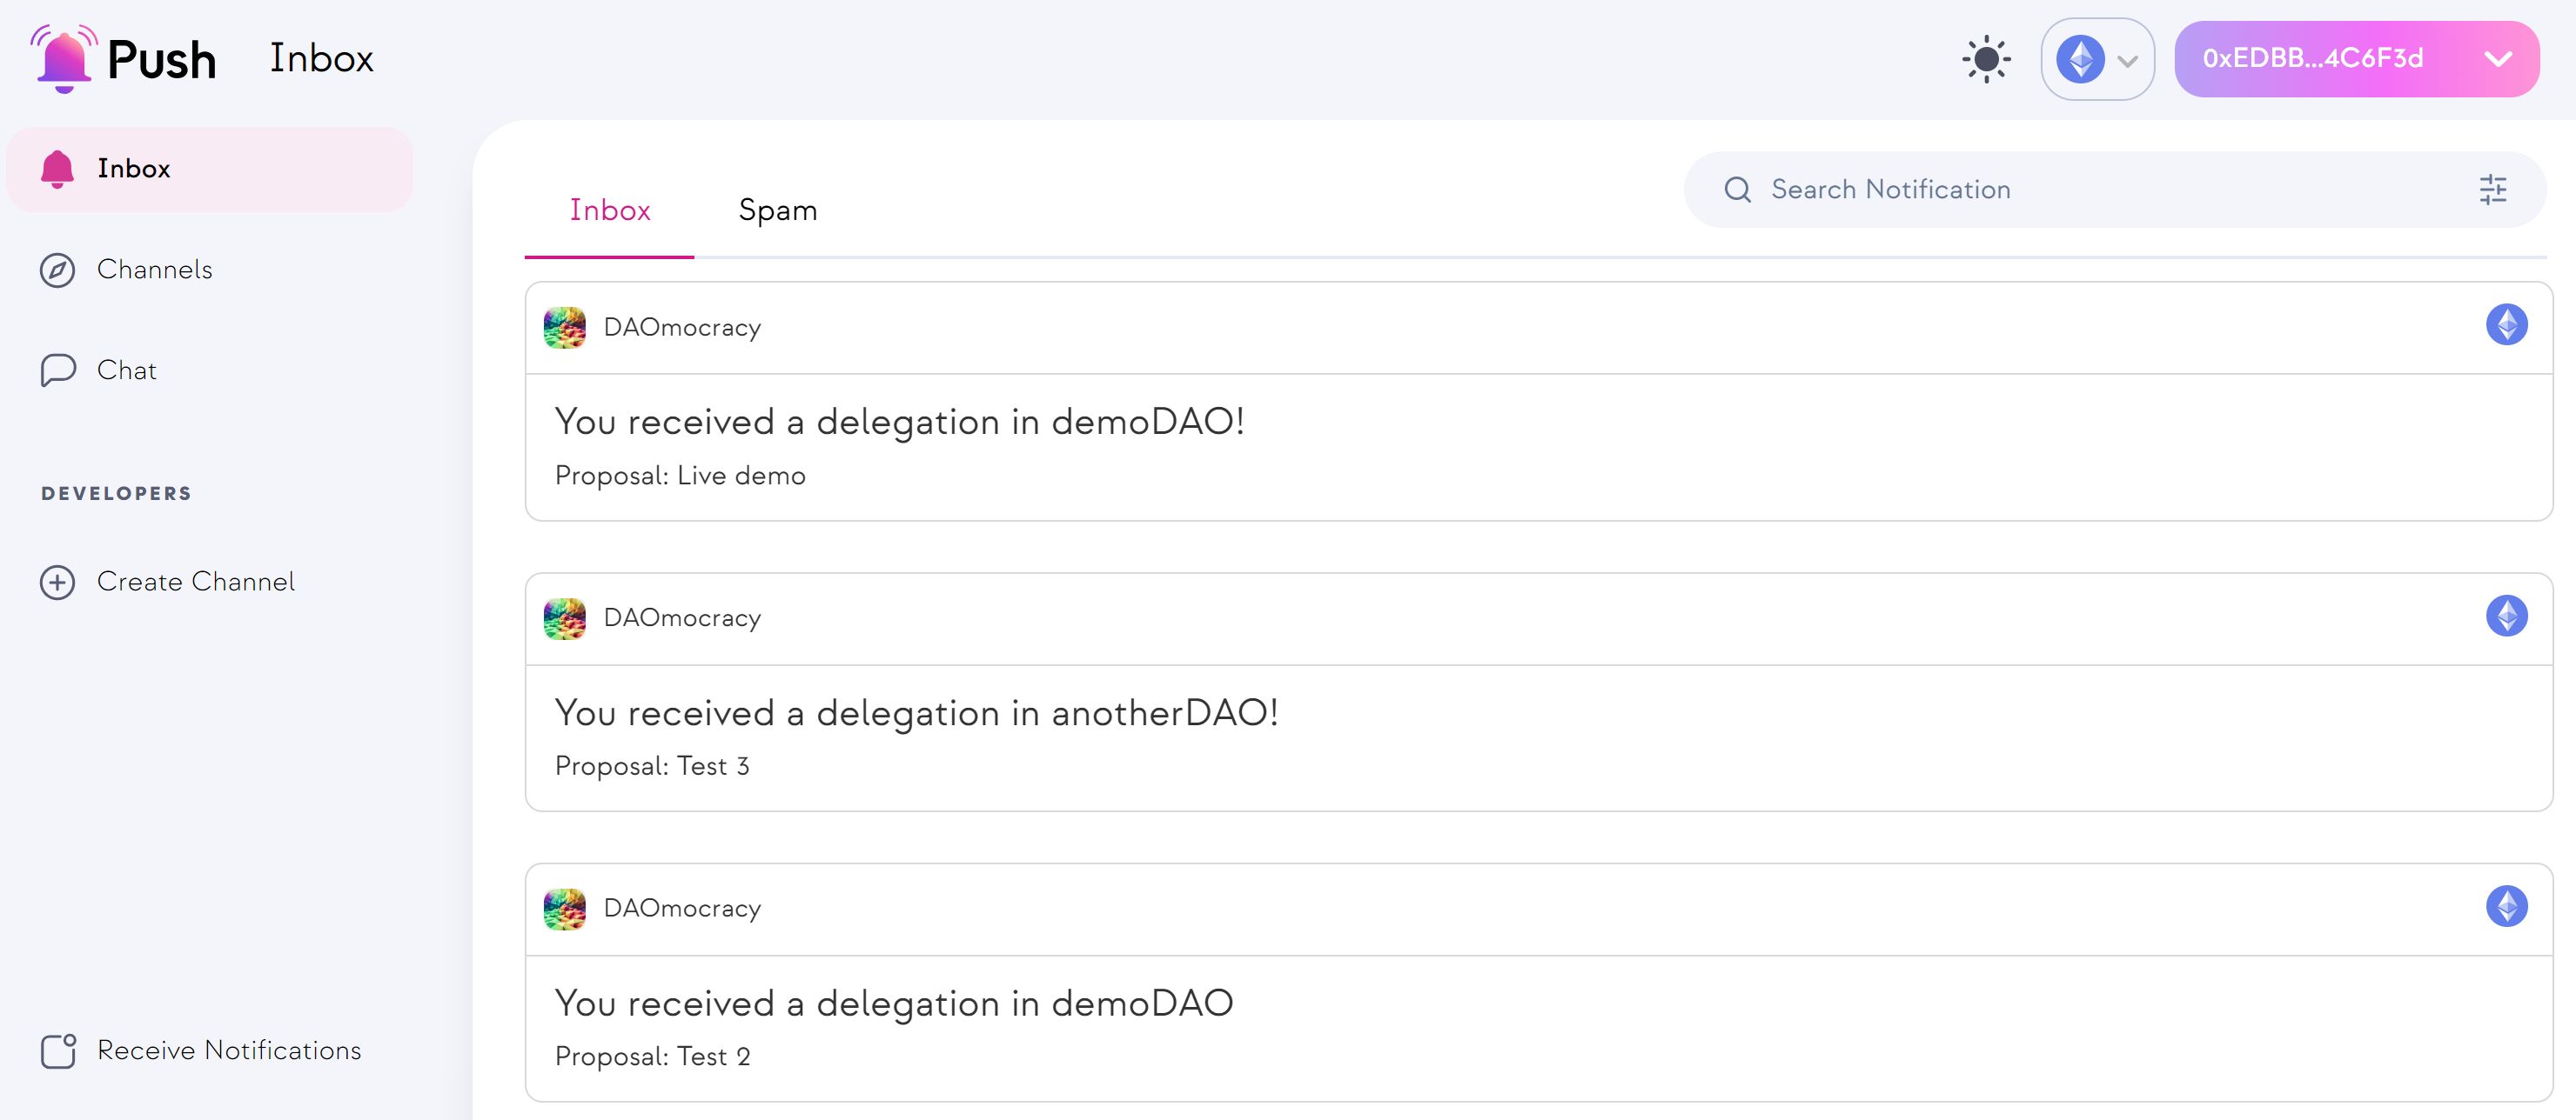Viewport: 2576px width, 1120px height.
Task: Select the Inbox tab
Action: coord(610,210)
